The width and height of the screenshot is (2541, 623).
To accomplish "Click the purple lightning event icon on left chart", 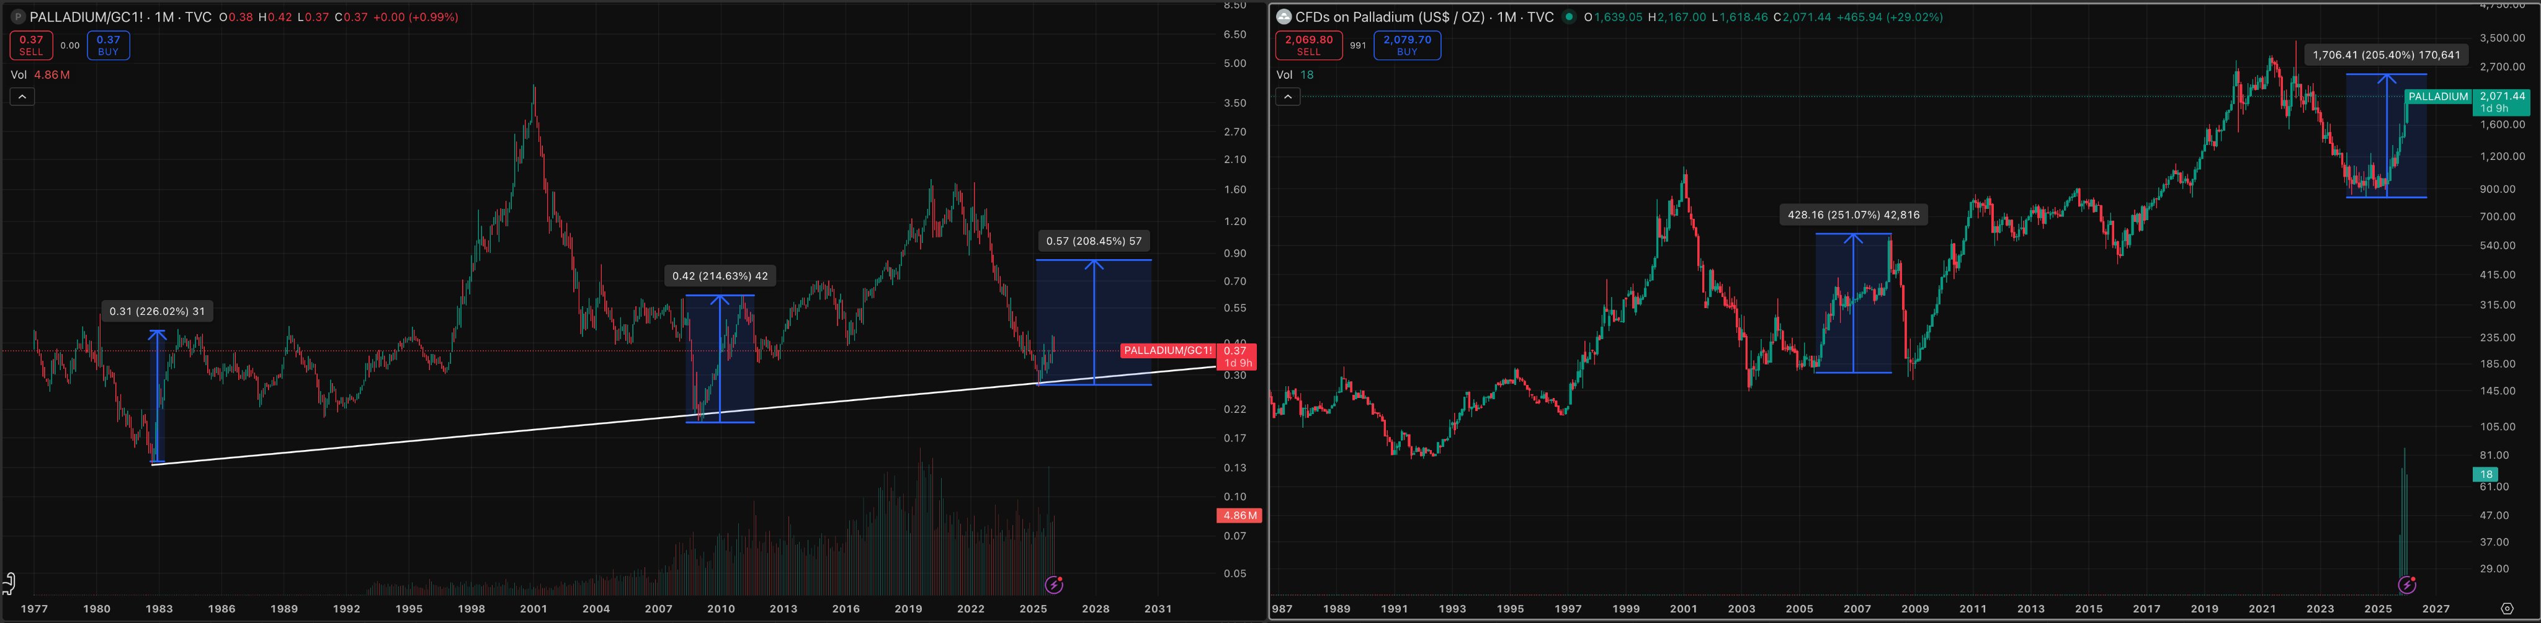I will [x=1053, y=585].
